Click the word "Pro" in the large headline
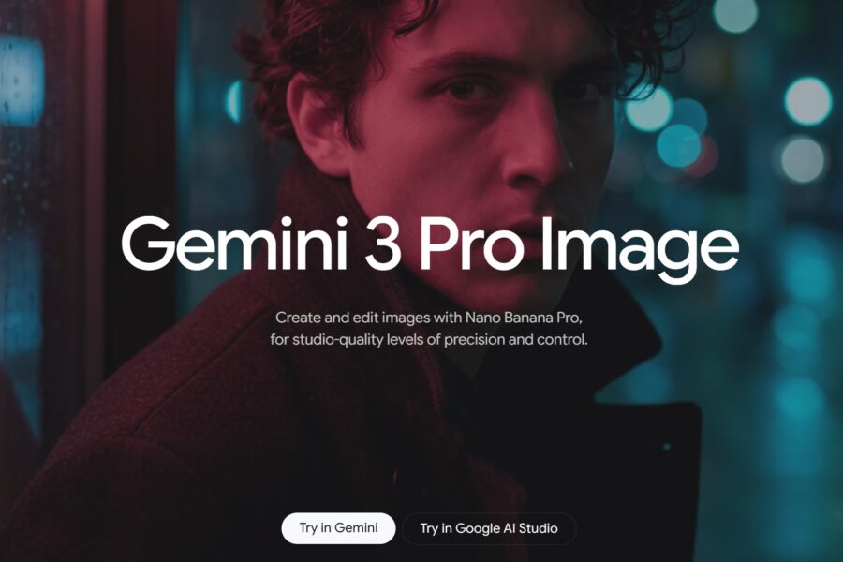This screenshot has width=843, height=562. (x=470, y=244)
